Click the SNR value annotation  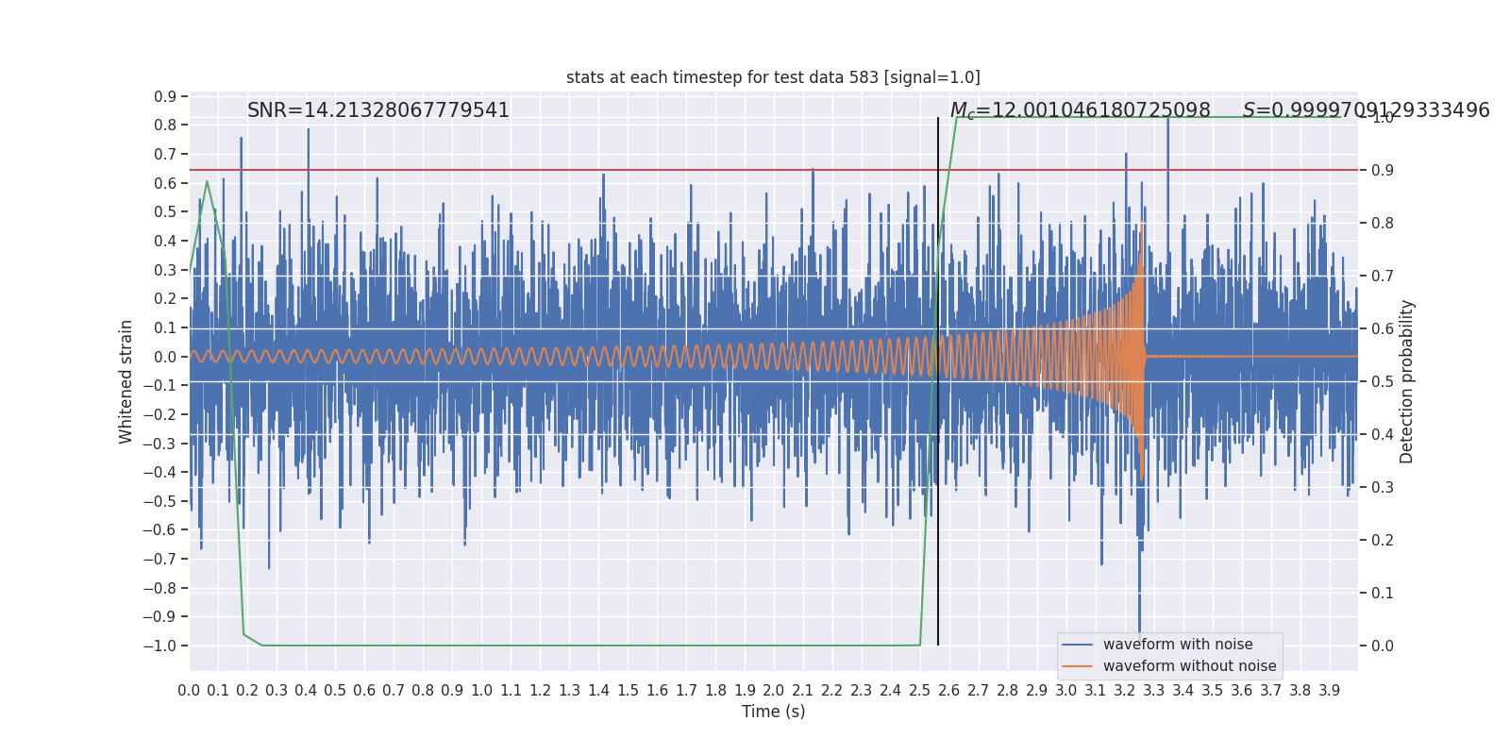(x=377, y=110)
